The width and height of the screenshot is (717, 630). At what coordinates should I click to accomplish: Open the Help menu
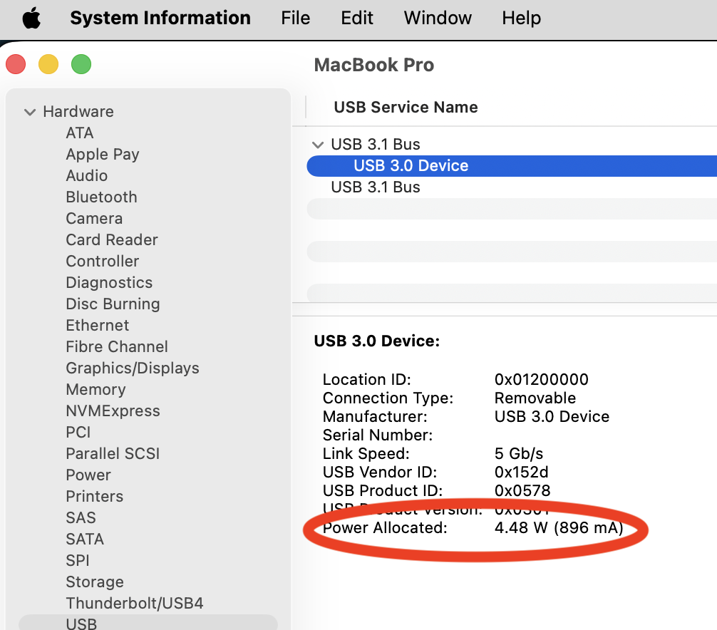521,18
